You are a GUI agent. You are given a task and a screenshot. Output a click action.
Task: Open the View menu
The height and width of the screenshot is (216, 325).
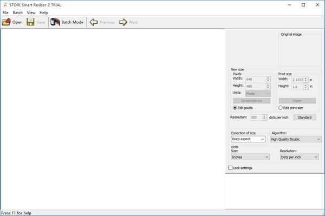tap(31, 12)
